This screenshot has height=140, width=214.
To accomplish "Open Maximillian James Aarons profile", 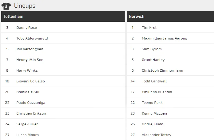I will click(x=164, y=38).
